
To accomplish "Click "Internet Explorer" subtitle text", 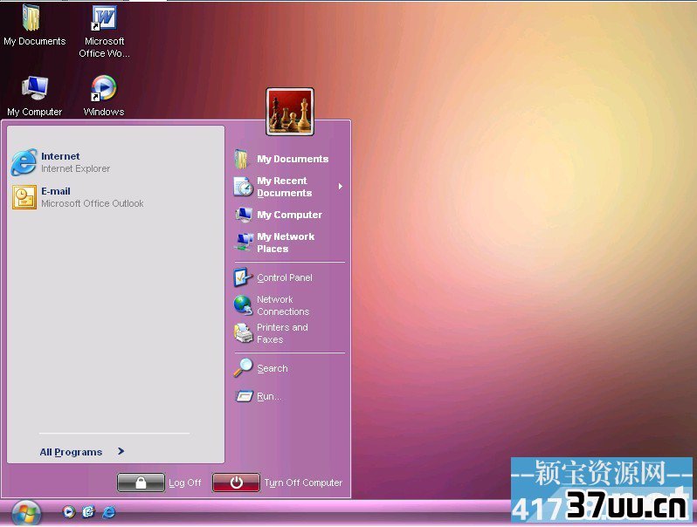I will [76, 168].
